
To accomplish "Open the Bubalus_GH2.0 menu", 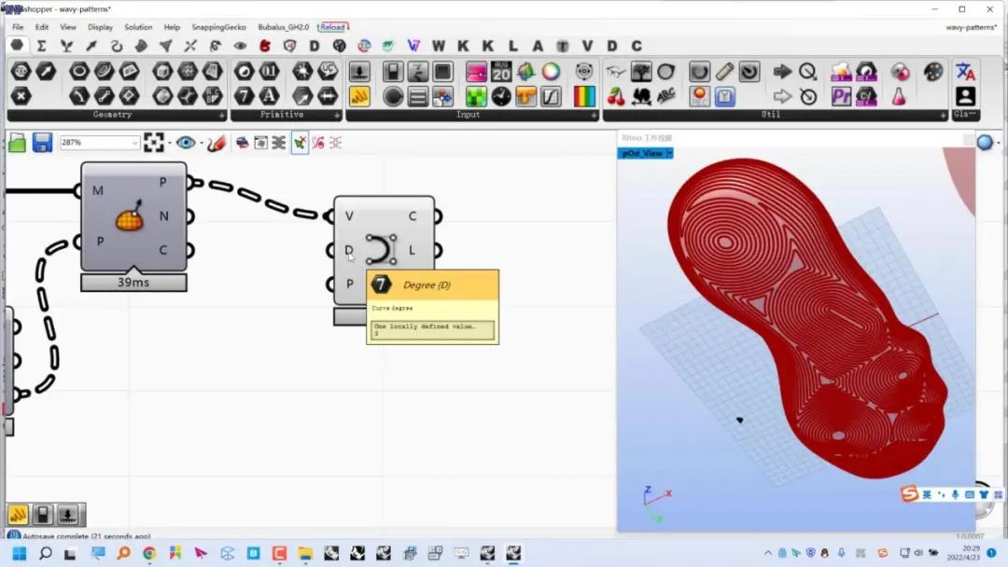I will [x=284, y=27].
